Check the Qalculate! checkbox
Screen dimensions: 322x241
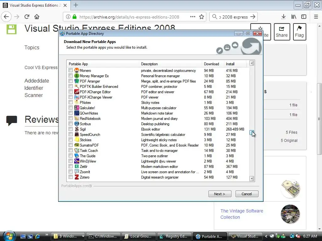[71, 108]
